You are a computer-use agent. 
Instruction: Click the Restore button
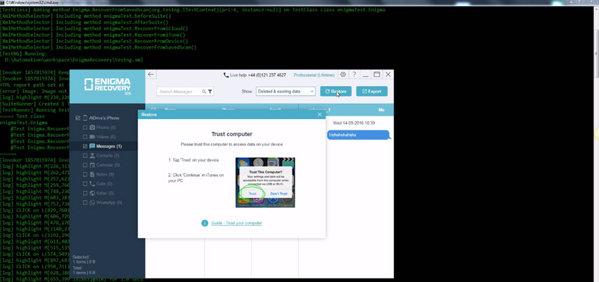335,92
